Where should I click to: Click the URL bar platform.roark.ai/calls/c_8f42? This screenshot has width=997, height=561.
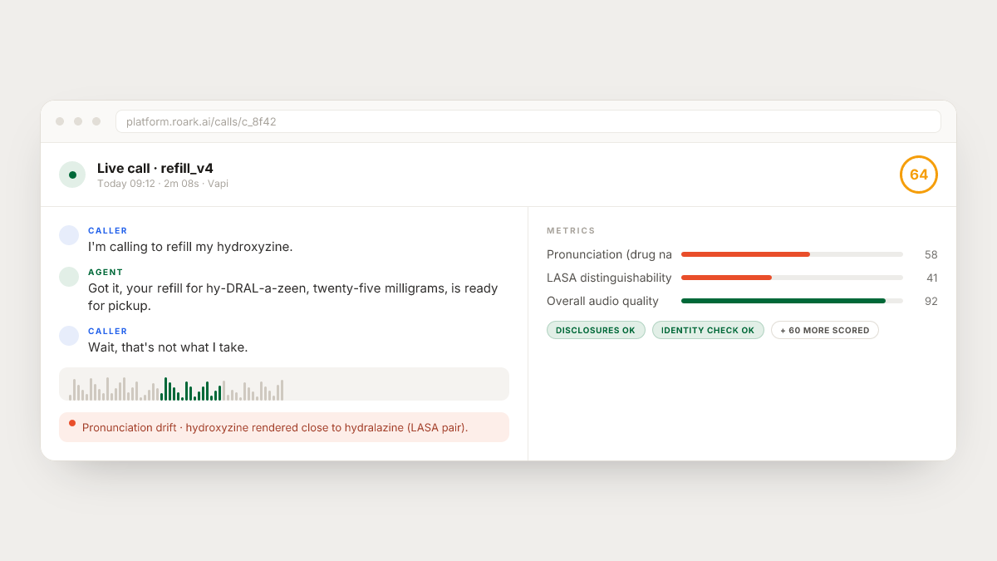pyautogui.click(x=528, y=121)
